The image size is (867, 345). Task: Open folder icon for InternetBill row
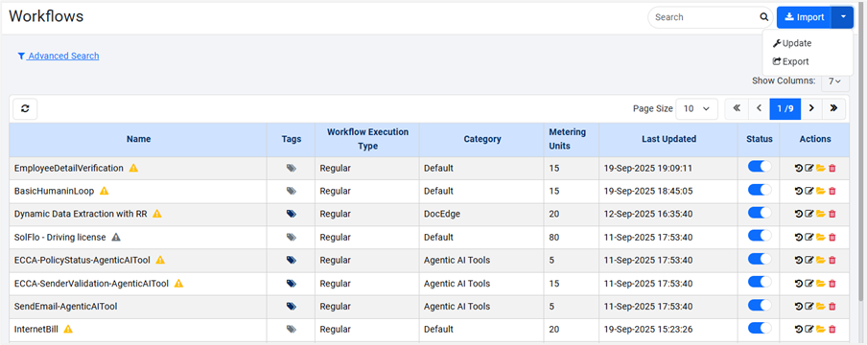point(821,329)
